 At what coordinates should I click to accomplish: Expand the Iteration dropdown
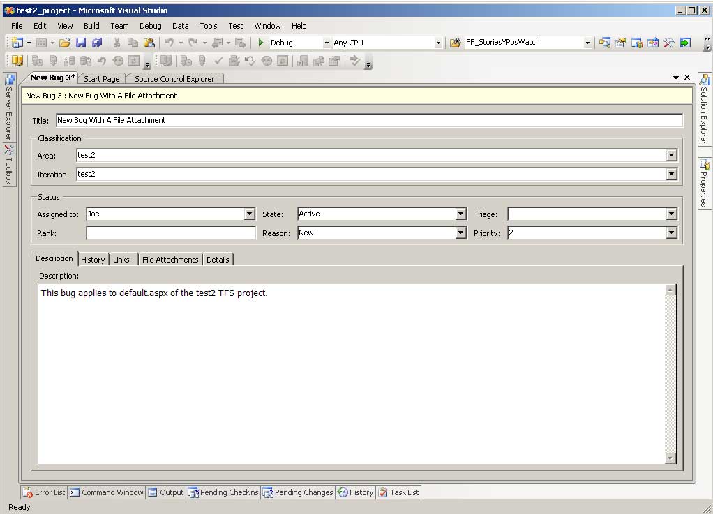[671, 175]
